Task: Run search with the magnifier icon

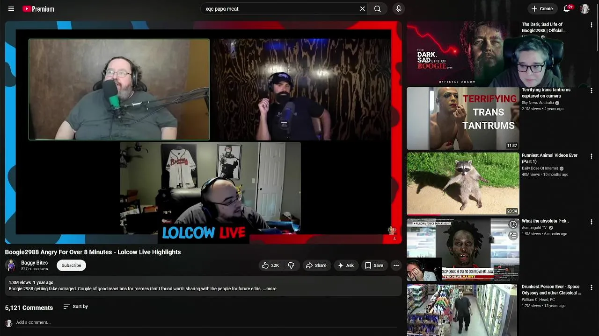Action: [378, 9]
